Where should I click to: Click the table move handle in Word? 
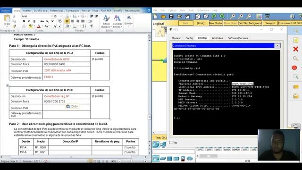tap(8, 85)
